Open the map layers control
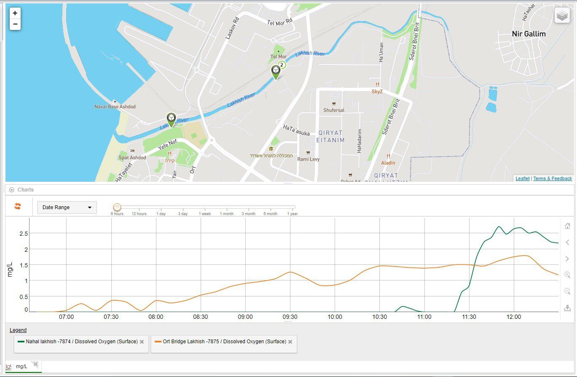This screenshot has height=377, width=577. point(562,16)
